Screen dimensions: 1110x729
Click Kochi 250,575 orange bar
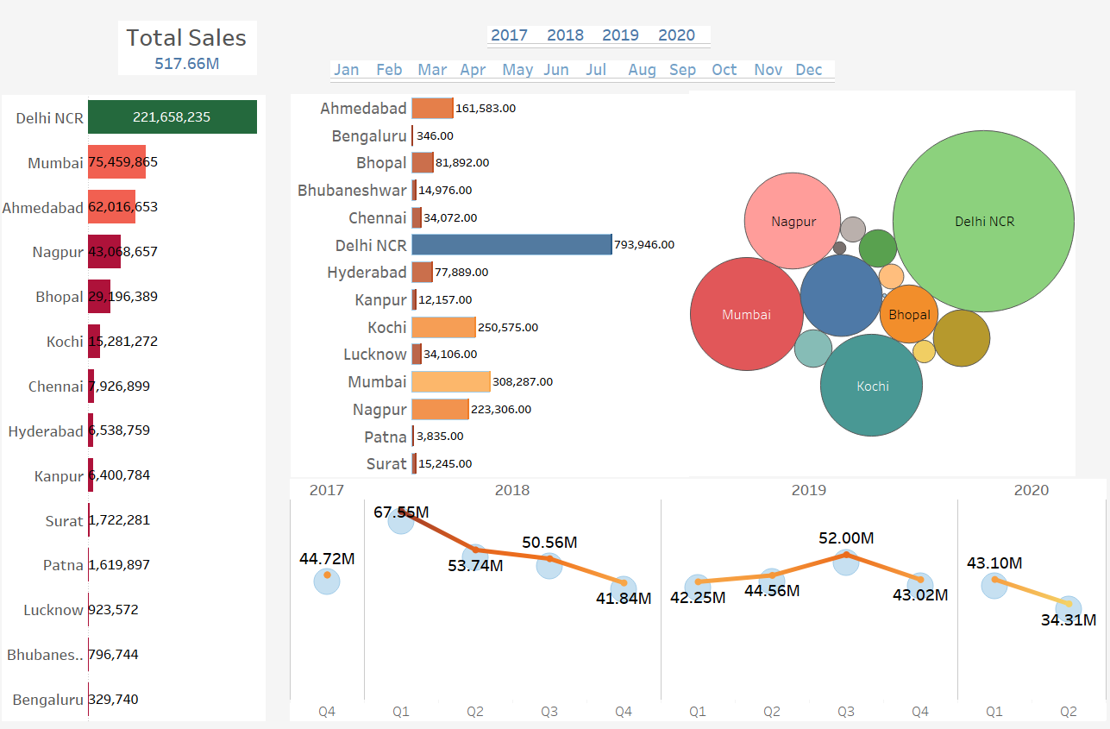443,327
